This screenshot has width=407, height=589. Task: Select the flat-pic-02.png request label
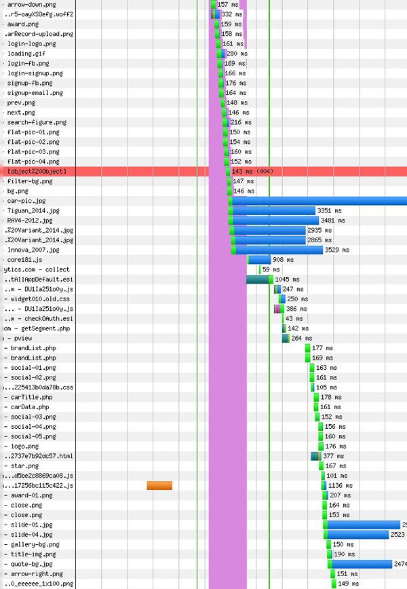click(x=33, y=142)
